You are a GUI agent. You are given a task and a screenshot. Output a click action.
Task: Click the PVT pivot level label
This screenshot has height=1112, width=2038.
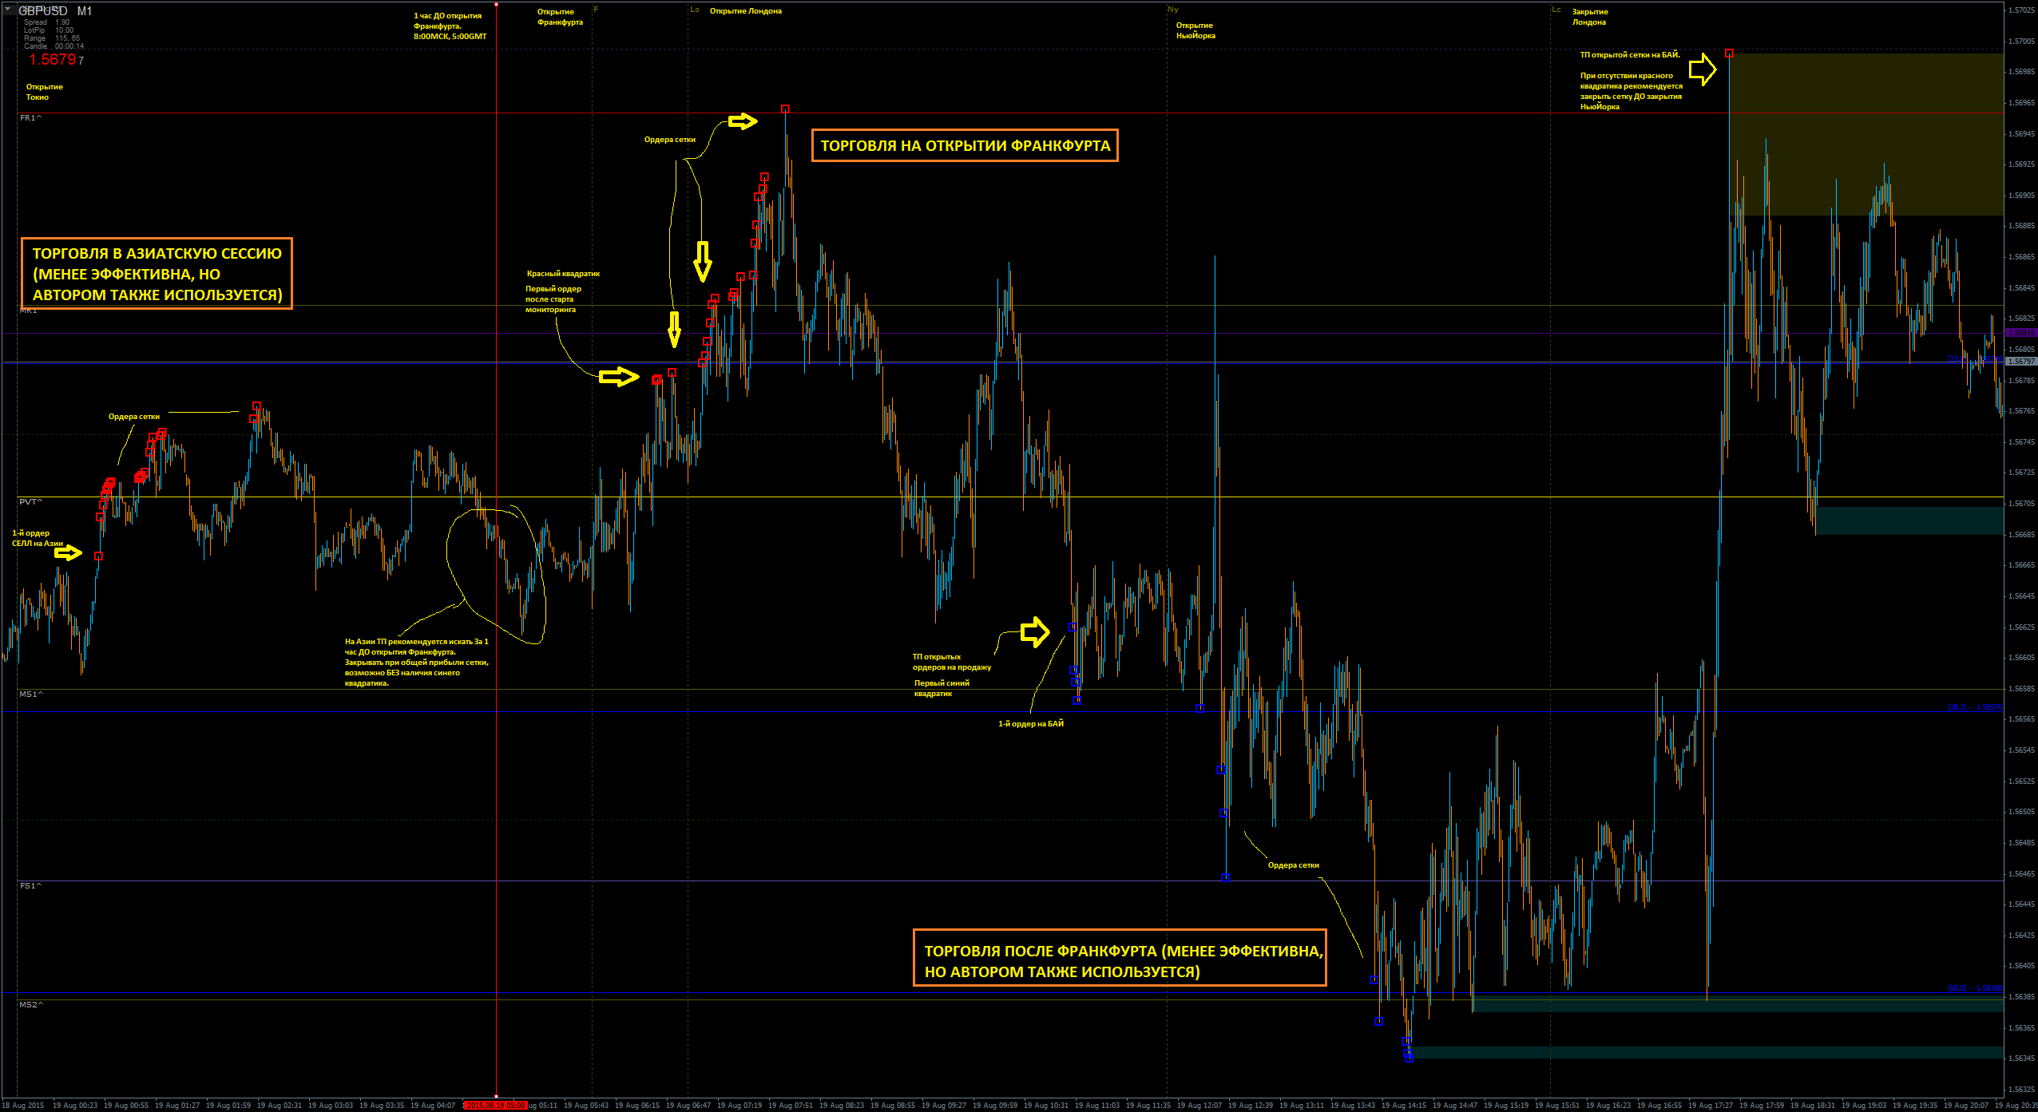pyautogui.click(x=30, y=502)
